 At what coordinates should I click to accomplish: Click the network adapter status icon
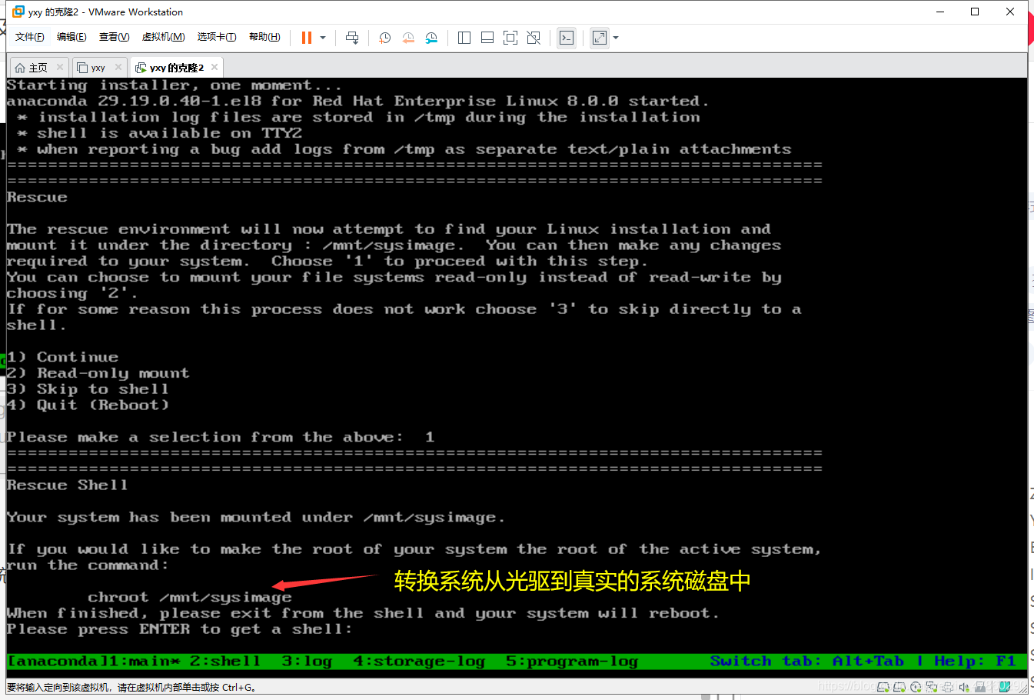[932, 686]
